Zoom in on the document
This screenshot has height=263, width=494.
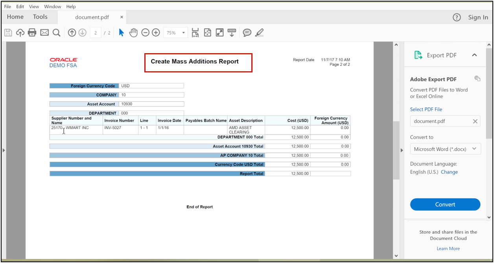155,32
